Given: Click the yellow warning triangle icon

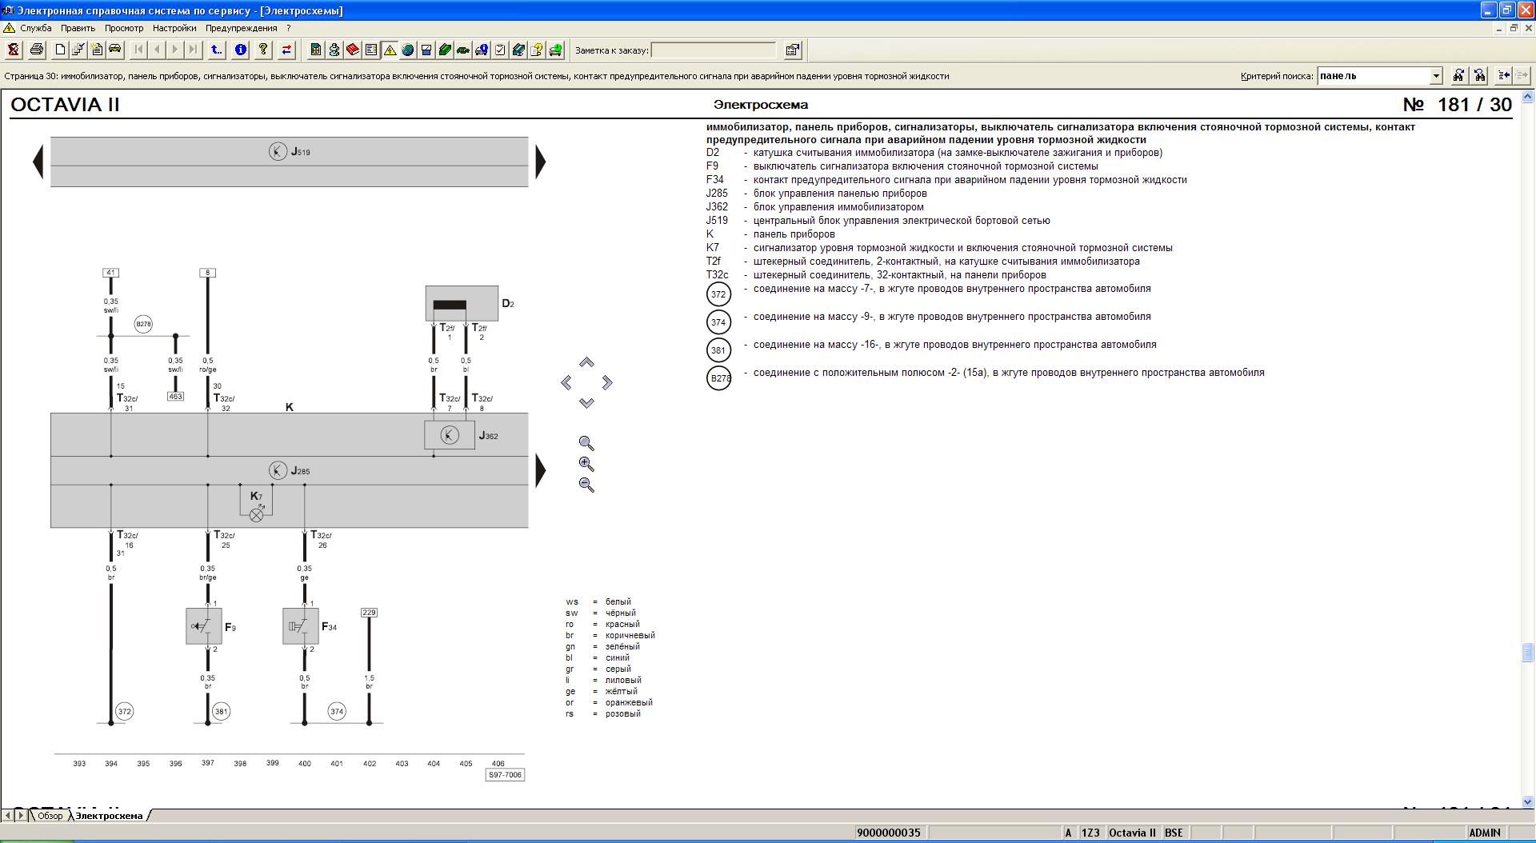Looking at the screenshot, I should pyautogui.click(x=390, y=50).
